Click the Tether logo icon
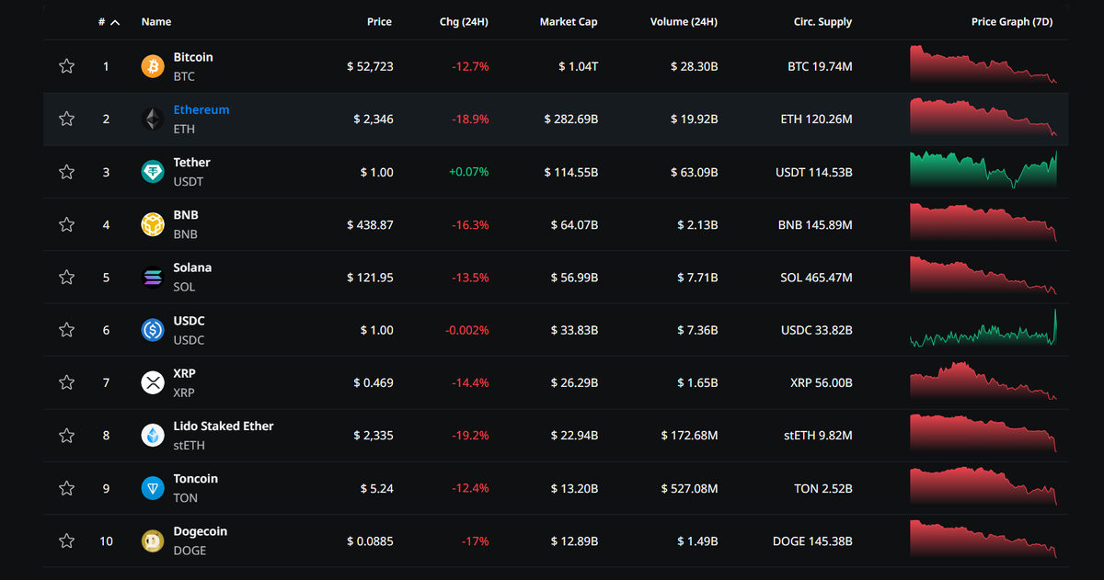 coord(153,172)
